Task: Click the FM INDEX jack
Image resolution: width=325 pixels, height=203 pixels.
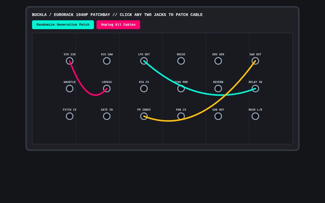Action: point(144,116)
